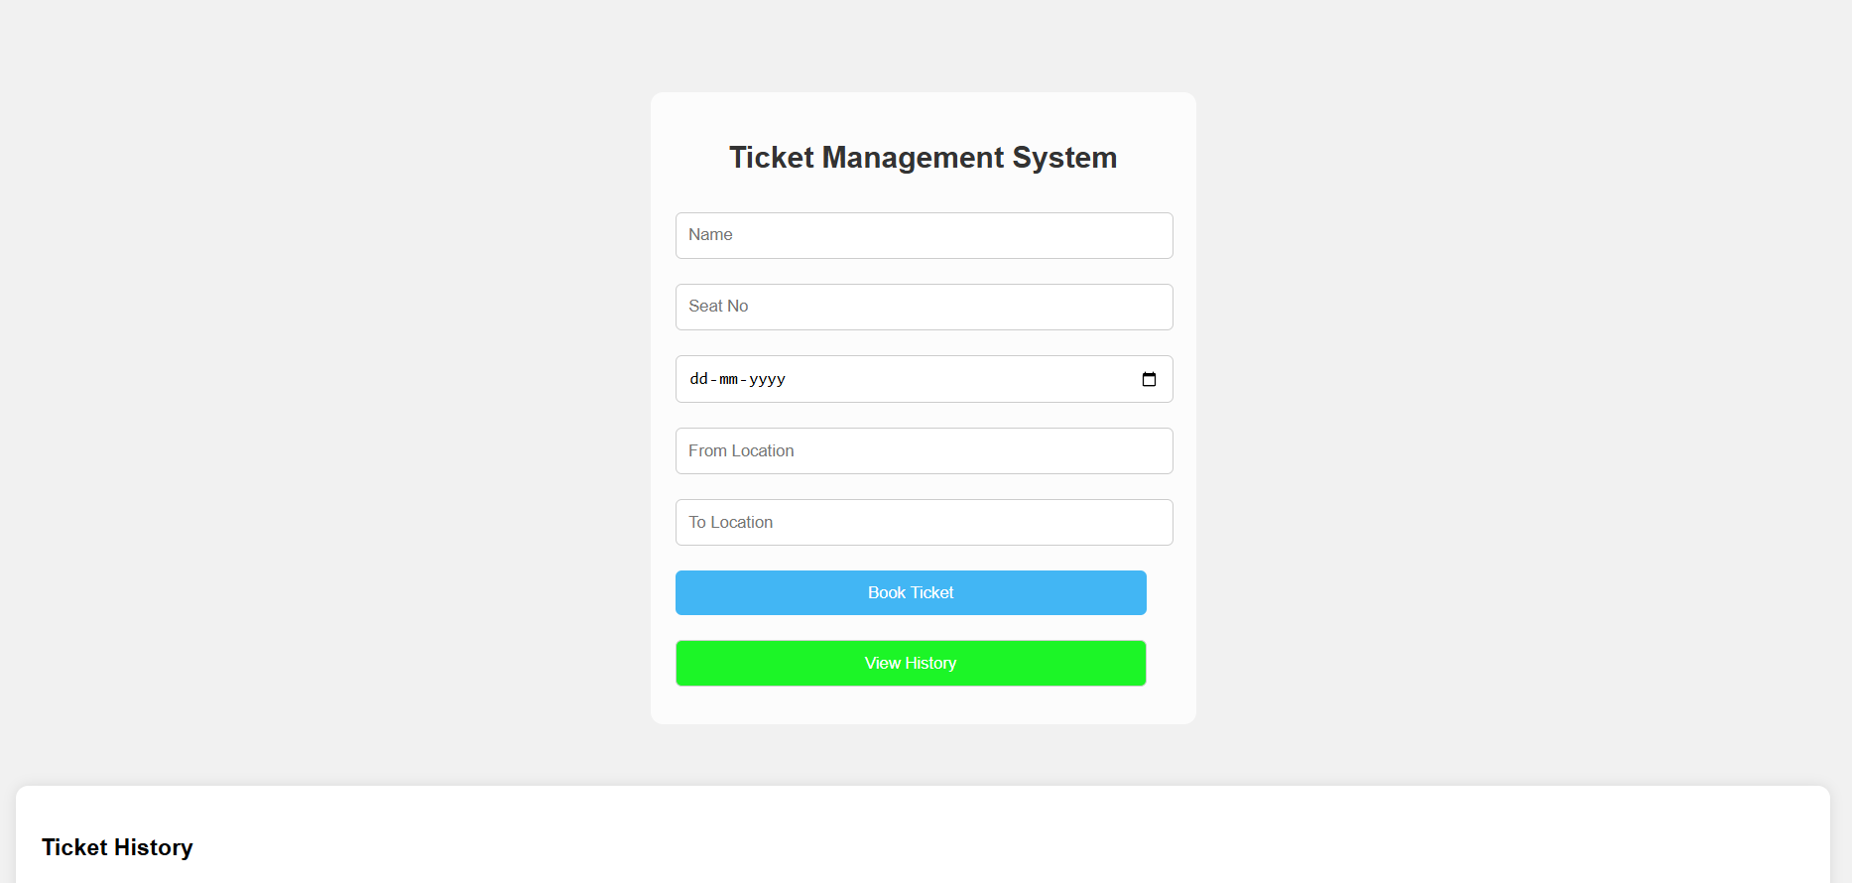Select the yyyy year segment
Viewport: 1852px width, 883px height.
(x=767, y=379)
